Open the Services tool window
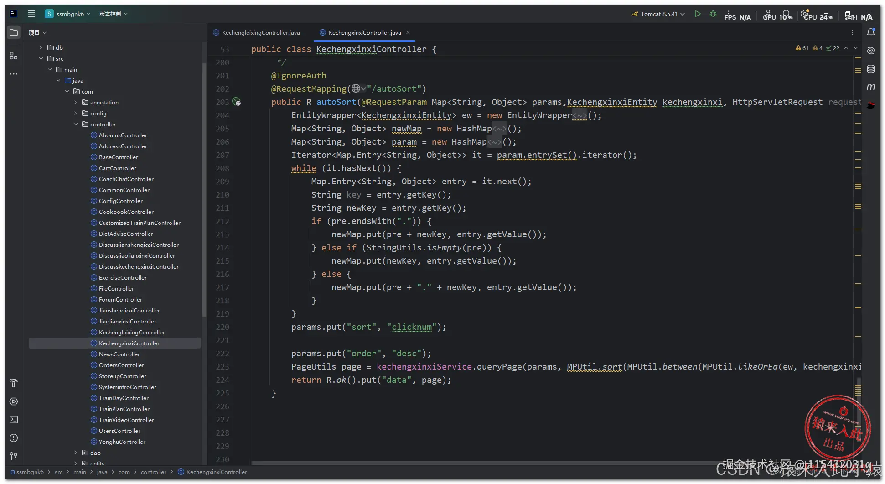 pos(14,401)
